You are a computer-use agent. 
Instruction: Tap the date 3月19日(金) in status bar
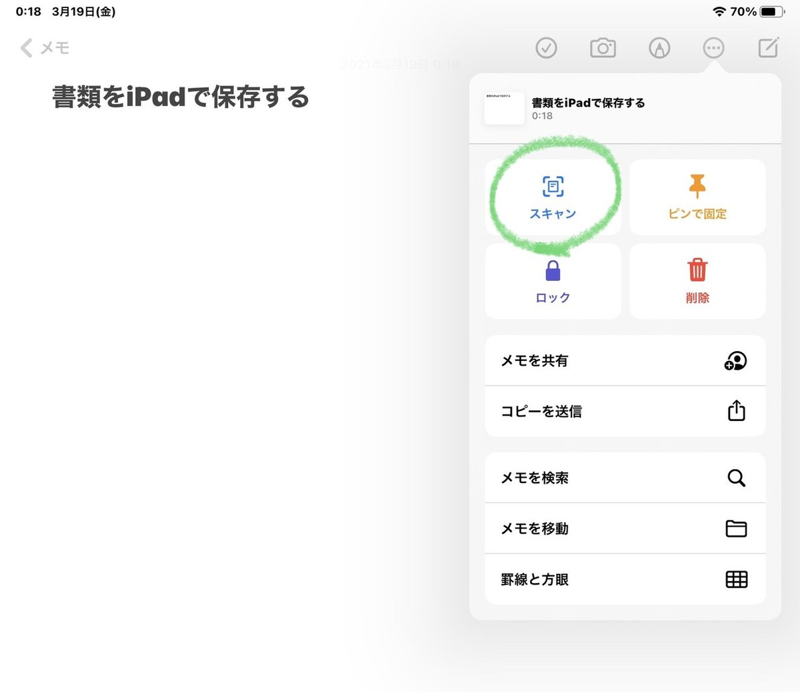[x=84, y=12]
